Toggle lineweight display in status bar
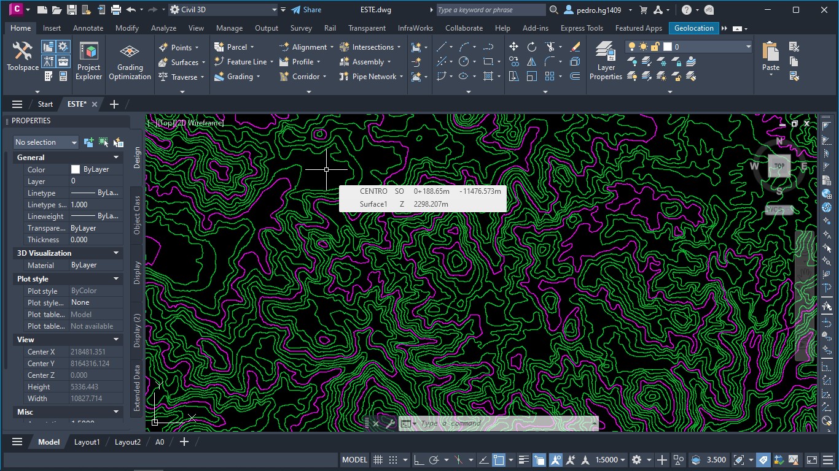Screen dimensions: 839x471 (523, 460)
